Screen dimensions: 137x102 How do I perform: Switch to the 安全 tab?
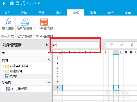[111, 12]
